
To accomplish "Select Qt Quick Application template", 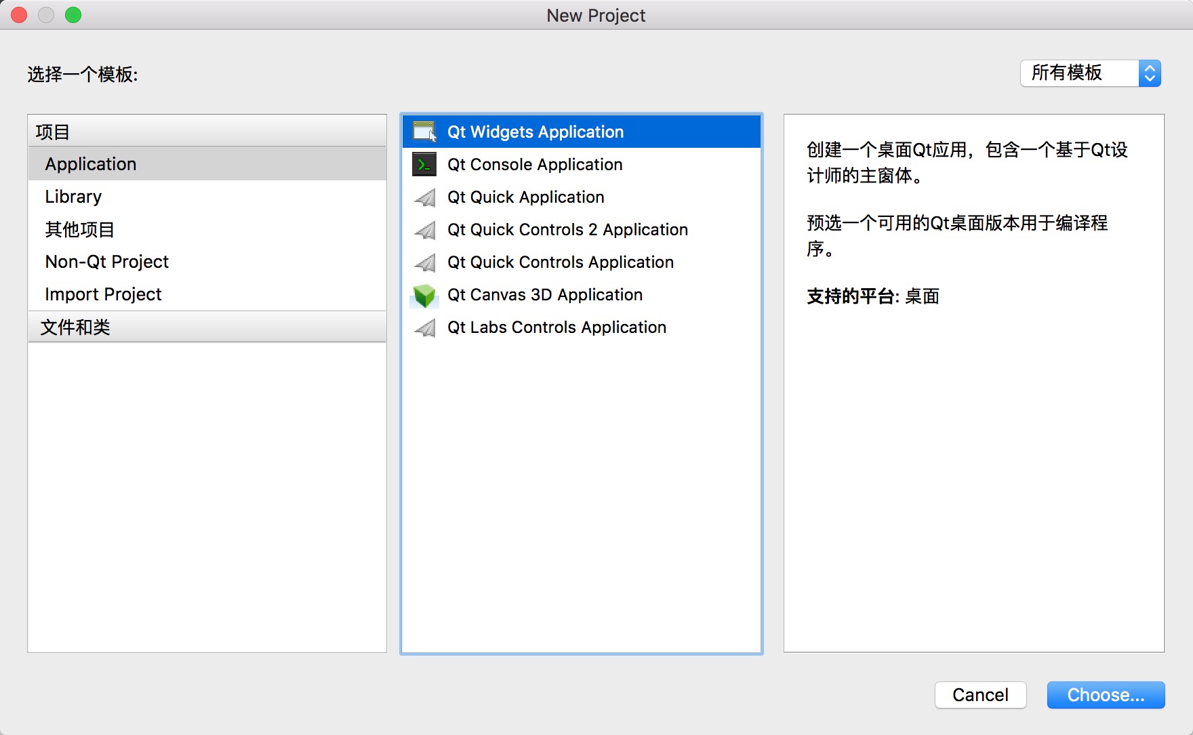I will pos(582,197).
